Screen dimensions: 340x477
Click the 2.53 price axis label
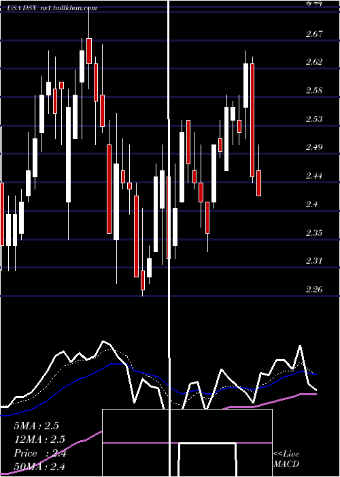coord(314,119)
